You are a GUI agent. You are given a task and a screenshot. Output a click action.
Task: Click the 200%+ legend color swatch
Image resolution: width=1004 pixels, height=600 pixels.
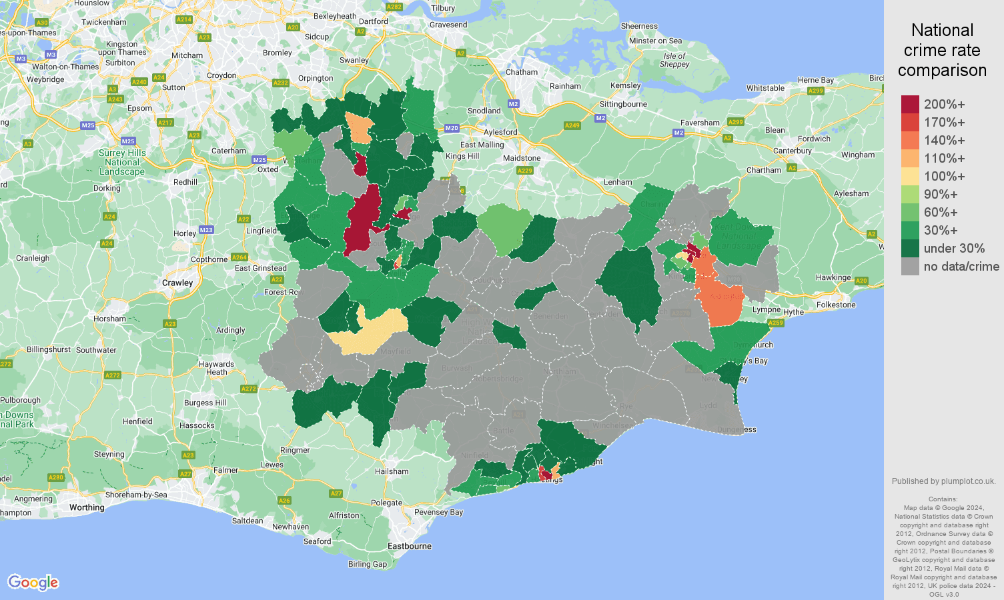[x=910, y=105]
